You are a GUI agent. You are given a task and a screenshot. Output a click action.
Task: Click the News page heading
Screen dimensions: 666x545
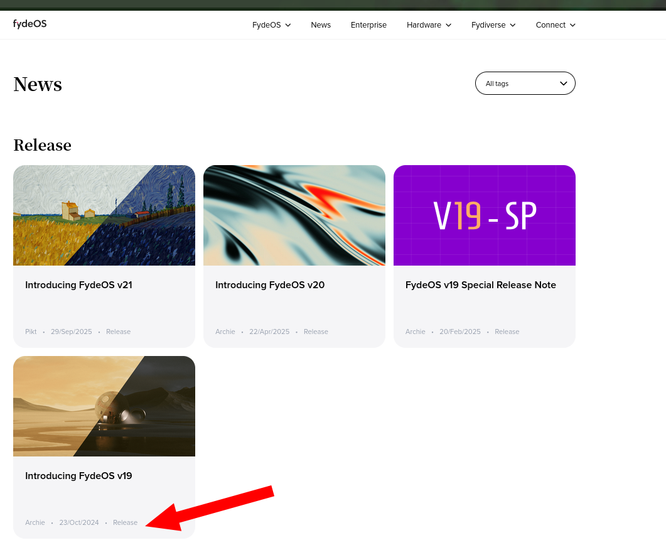coord(38,84)
